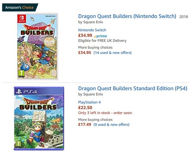Click the PS4 logo on the game cover
The width and height of the screenshot is (189, 154).
[26, 91]
